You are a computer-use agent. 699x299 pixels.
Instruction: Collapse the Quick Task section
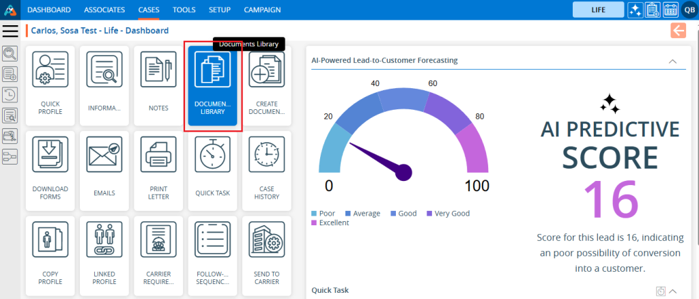click(672, 291)
